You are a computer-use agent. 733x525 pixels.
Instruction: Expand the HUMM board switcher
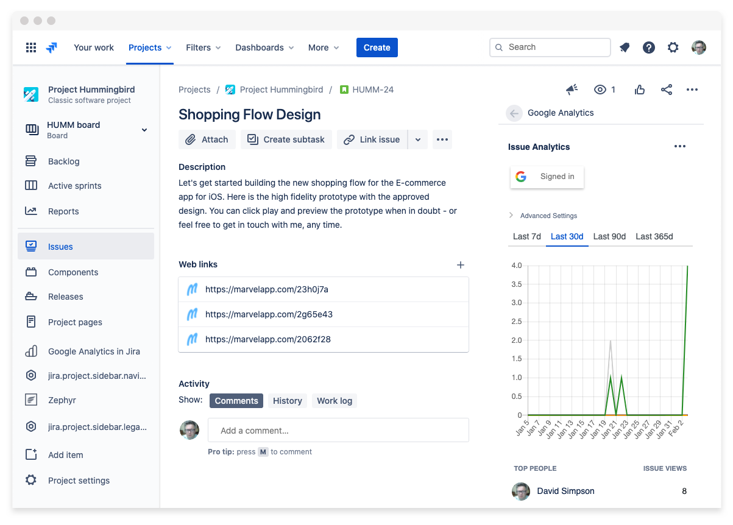(144, 130)
